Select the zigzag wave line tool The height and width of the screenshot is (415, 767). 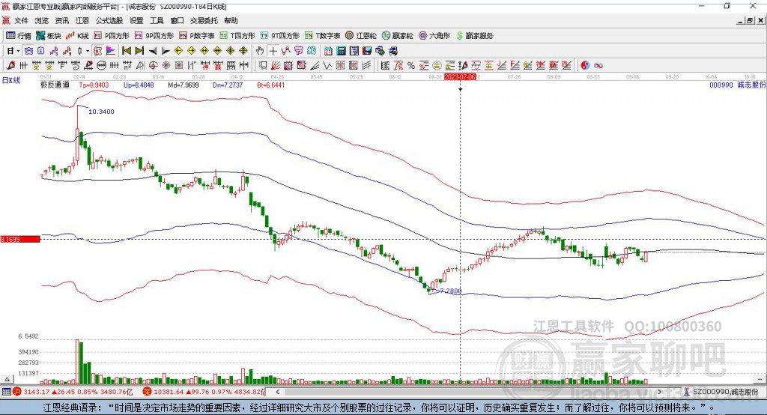click(x=328, y=65)
